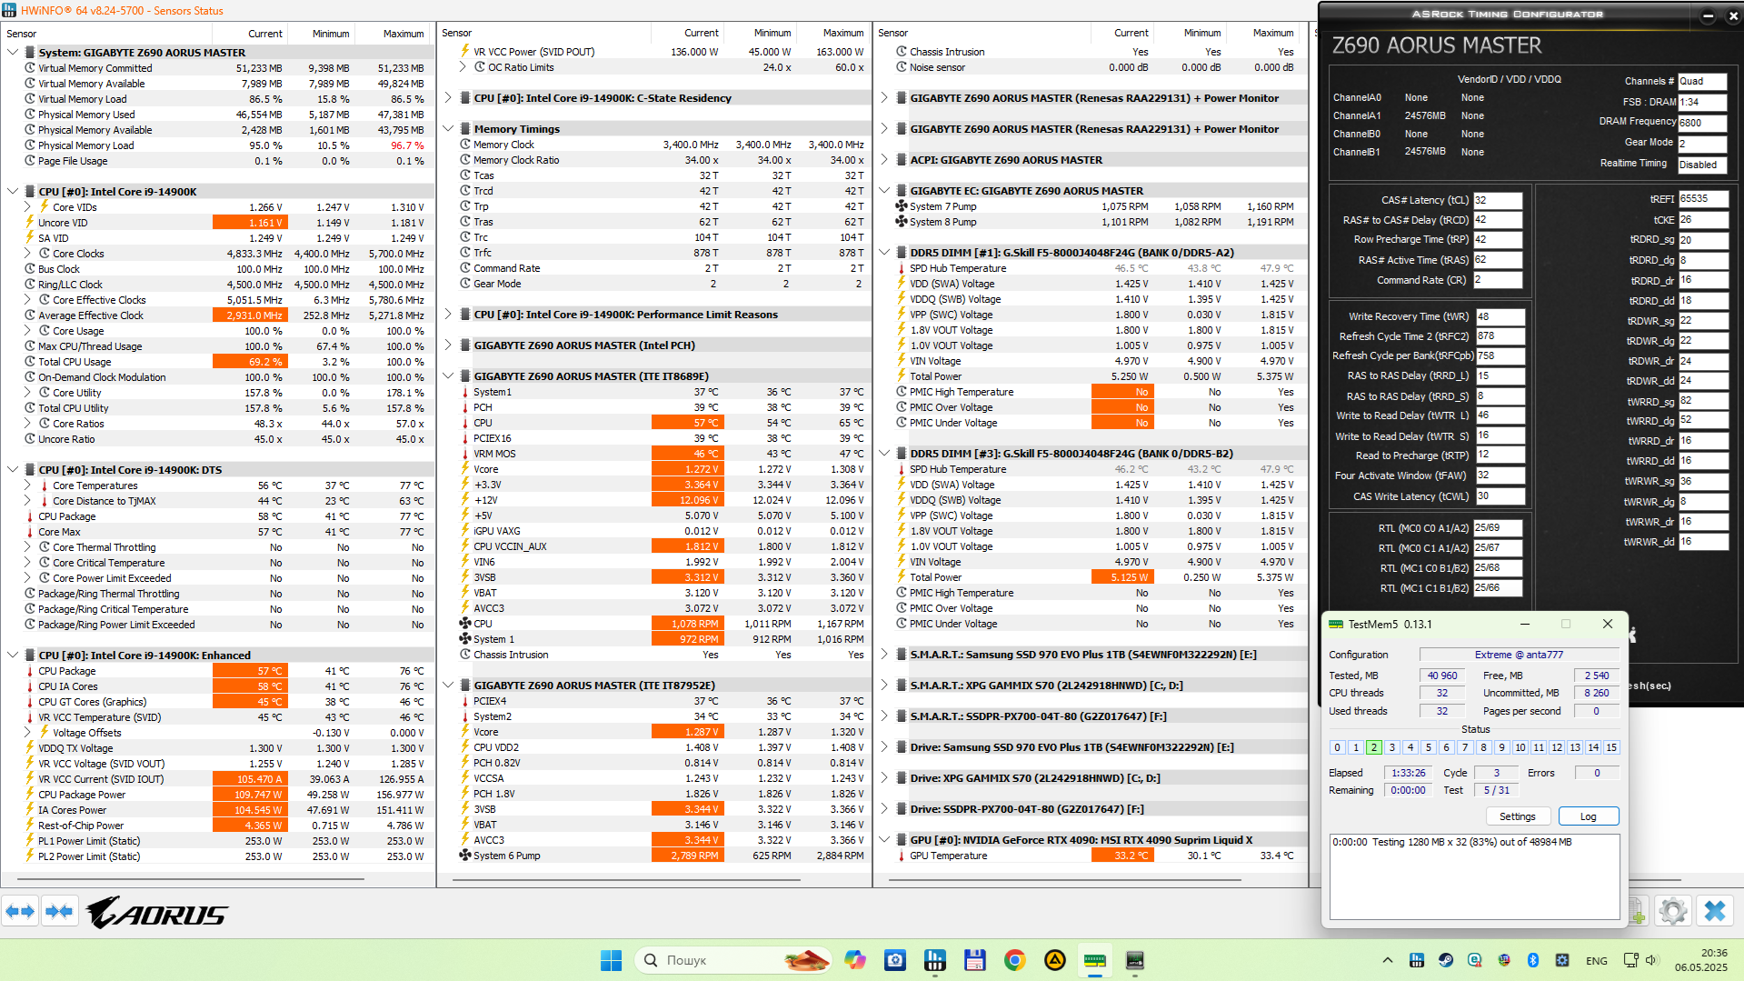Click the floppy-disk app icon on the taskbar
Screen dimensions: 1744x981
click(975, 960)
